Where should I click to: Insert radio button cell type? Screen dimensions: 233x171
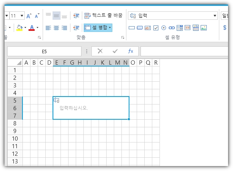coord(164,28)
